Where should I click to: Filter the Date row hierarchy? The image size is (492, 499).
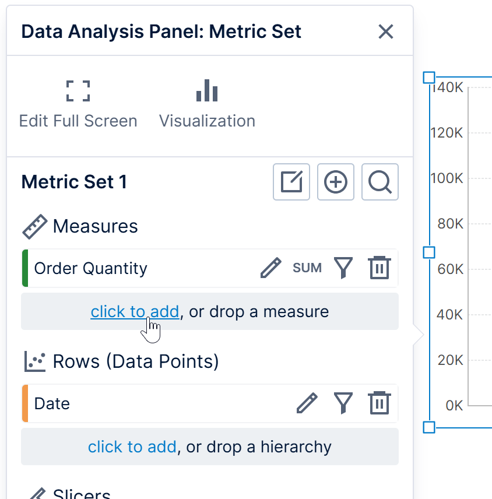click(344, 403)
